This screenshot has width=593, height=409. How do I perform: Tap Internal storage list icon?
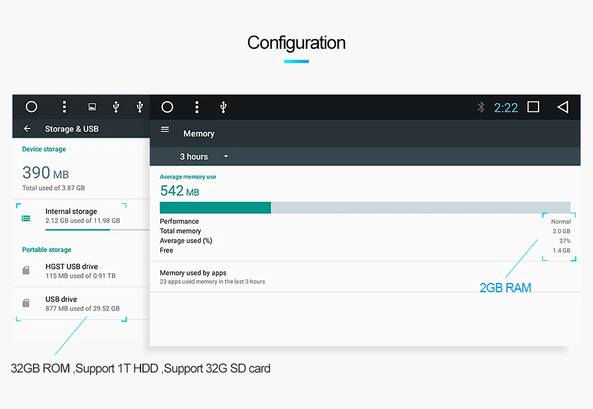point(26,218)
